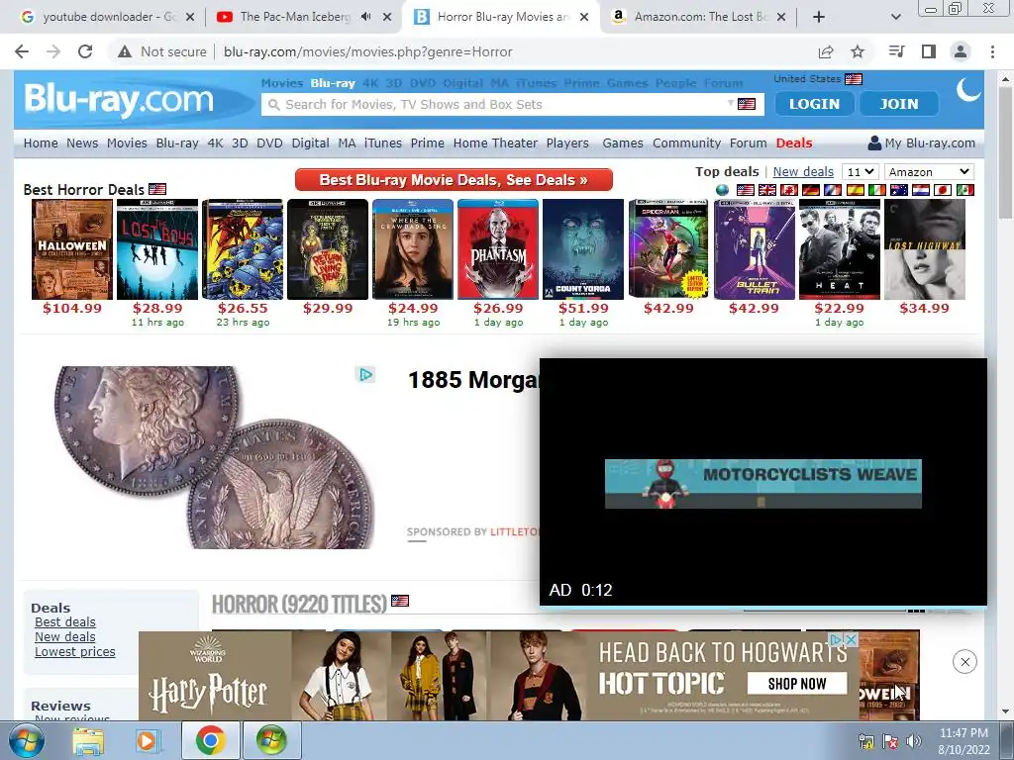Click the LOGIN button
This screenshot has width=1014, height=760.
[x=814, y=103]
